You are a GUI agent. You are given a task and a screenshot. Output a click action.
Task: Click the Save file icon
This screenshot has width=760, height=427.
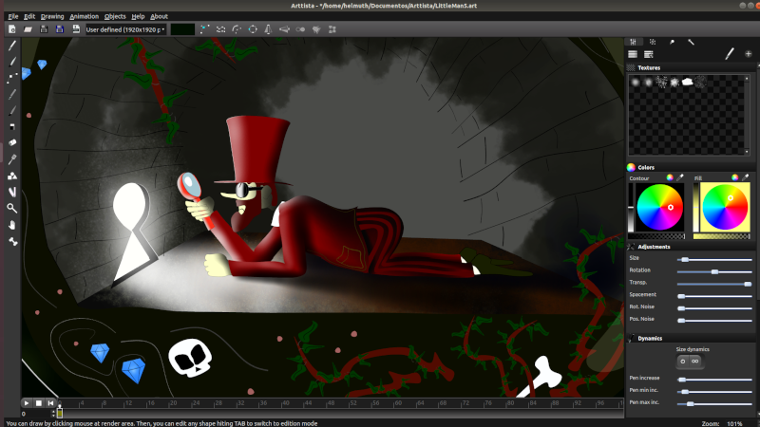click(44, 29)
